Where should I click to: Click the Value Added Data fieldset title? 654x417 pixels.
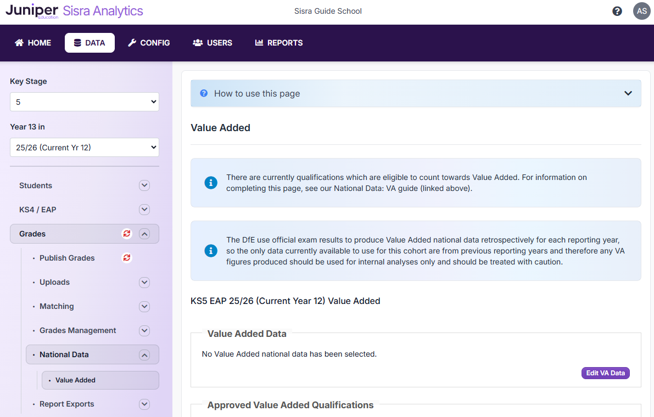pos(247,334)
